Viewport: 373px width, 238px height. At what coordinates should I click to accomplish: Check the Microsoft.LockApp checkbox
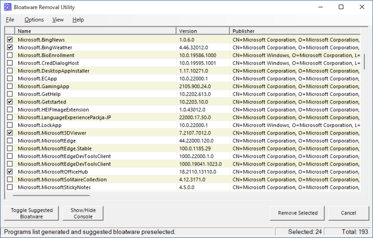point(10,125)
